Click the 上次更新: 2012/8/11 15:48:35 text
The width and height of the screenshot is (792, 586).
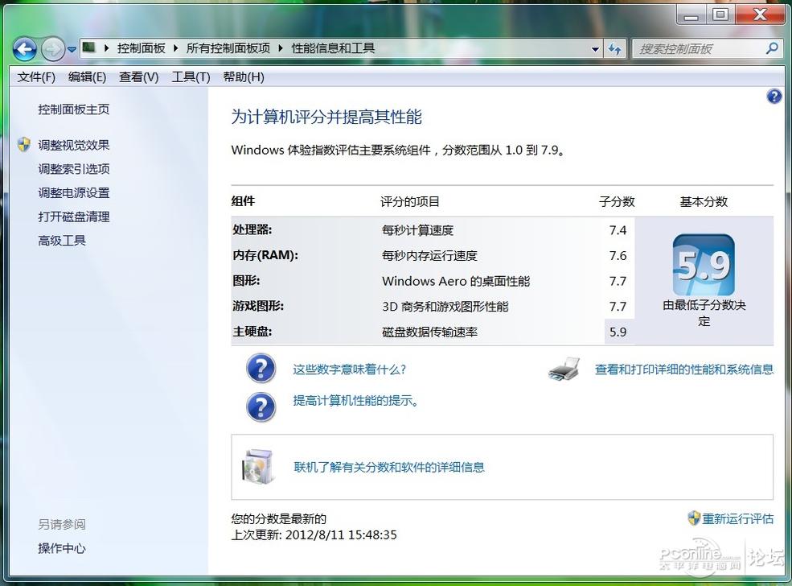[x=314, y=535]
